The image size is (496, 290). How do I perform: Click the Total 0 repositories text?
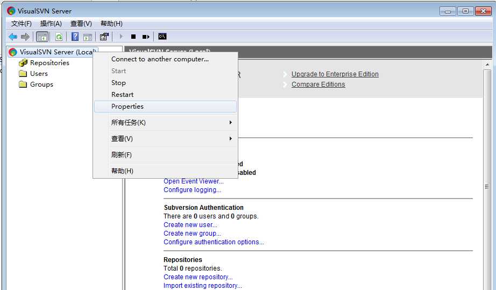click(193, 268)
